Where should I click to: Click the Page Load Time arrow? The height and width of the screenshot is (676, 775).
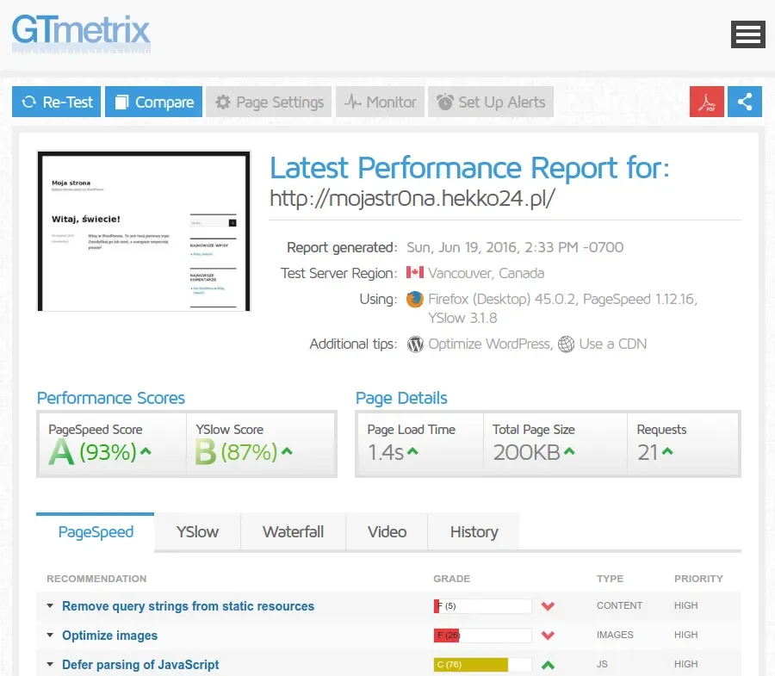click(x=412, y=450)
